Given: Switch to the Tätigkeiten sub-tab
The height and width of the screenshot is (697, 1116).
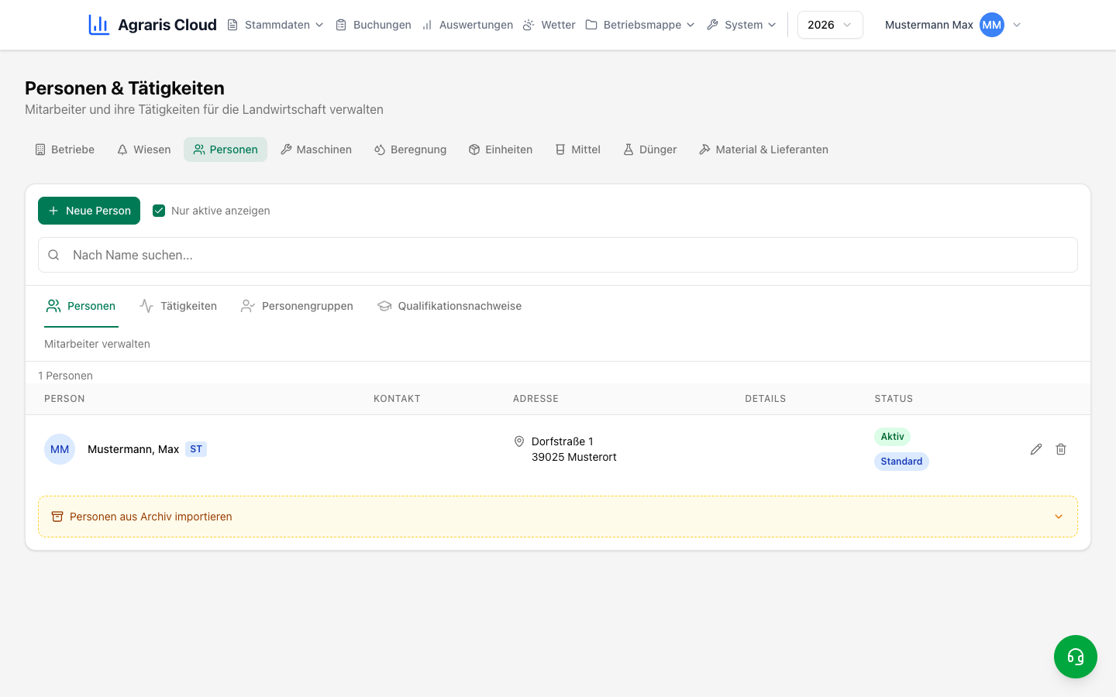Looking at the screenshot, I should coord(178,306).
